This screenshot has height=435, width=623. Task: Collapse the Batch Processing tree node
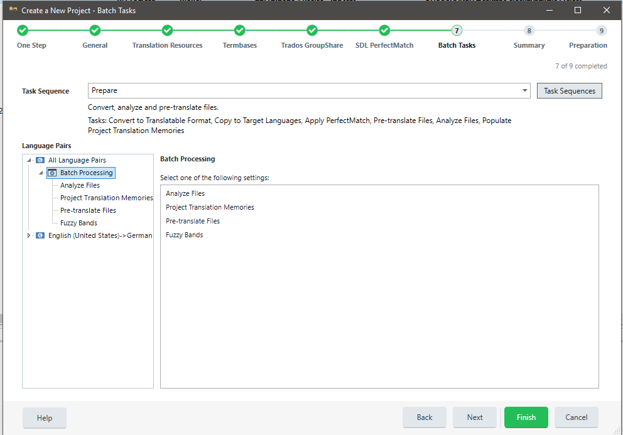[41, 173]
